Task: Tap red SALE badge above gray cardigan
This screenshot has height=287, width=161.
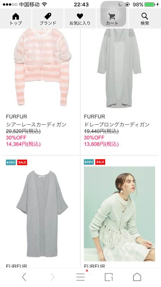Action: [x=22, y=162]
